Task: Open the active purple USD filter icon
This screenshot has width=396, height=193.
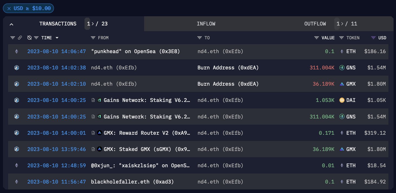Action: [374, 38]
